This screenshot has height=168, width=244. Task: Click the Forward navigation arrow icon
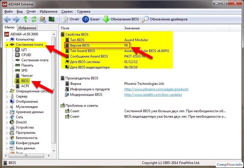[16, 19]
